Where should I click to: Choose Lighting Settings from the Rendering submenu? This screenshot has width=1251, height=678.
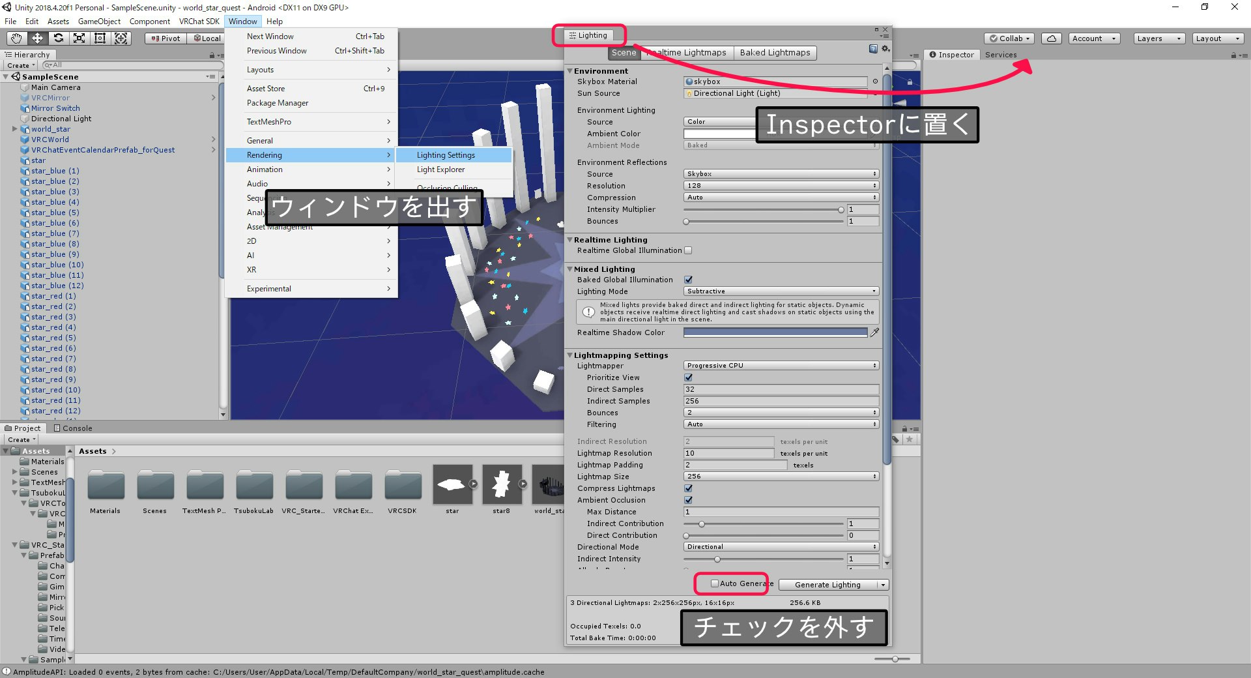pos(454,155)
